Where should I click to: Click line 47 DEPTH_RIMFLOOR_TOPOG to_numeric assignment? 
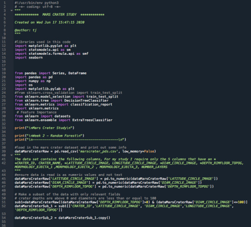pyautogui.click(x=114, y=187)
